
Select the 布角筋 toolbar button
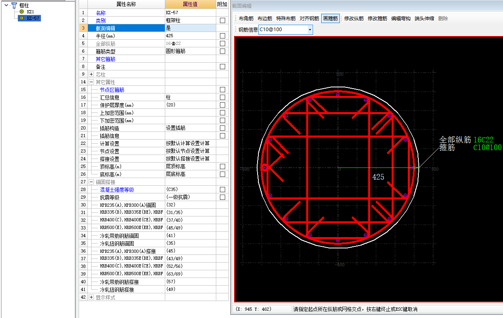(246, 19)
